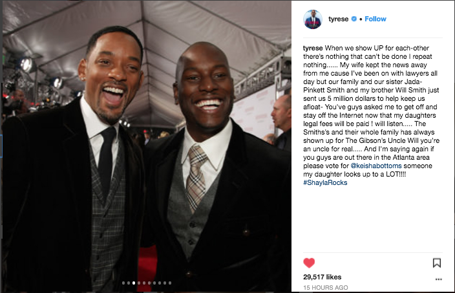Image resolution: width=455 pixels, height=293 pixels.
Task: Click the blue verified badge next to tyrese
Action: click(x=354, y=19)
